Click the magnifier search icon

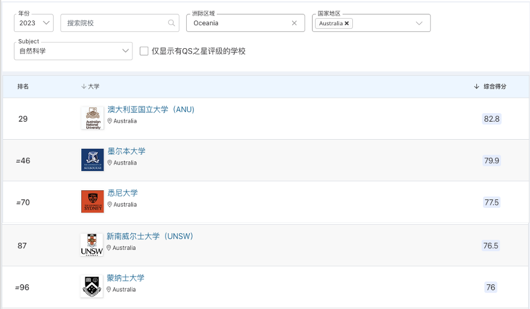pos(172,23)
